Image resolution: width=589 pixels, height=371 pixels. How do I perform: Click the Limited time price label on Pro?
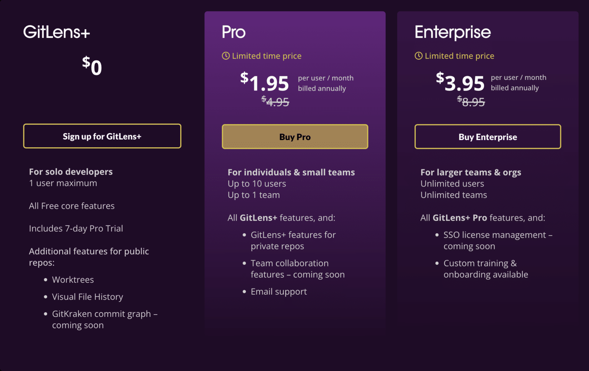(267, 56)
